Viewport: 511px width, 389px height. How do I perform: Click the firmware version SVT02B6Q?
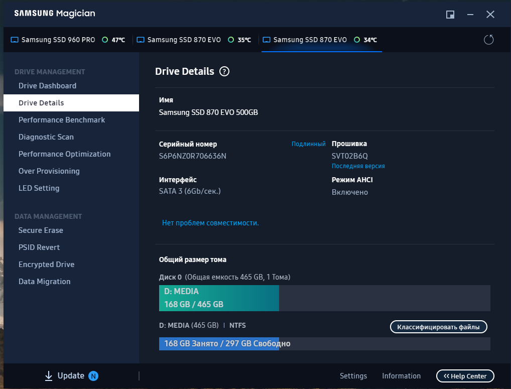pos(350,156)
